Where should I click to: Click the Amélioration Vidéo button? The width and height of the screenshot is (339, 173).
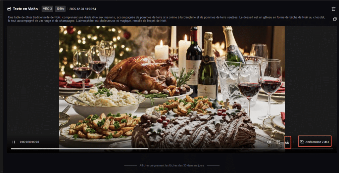[315, 142]
